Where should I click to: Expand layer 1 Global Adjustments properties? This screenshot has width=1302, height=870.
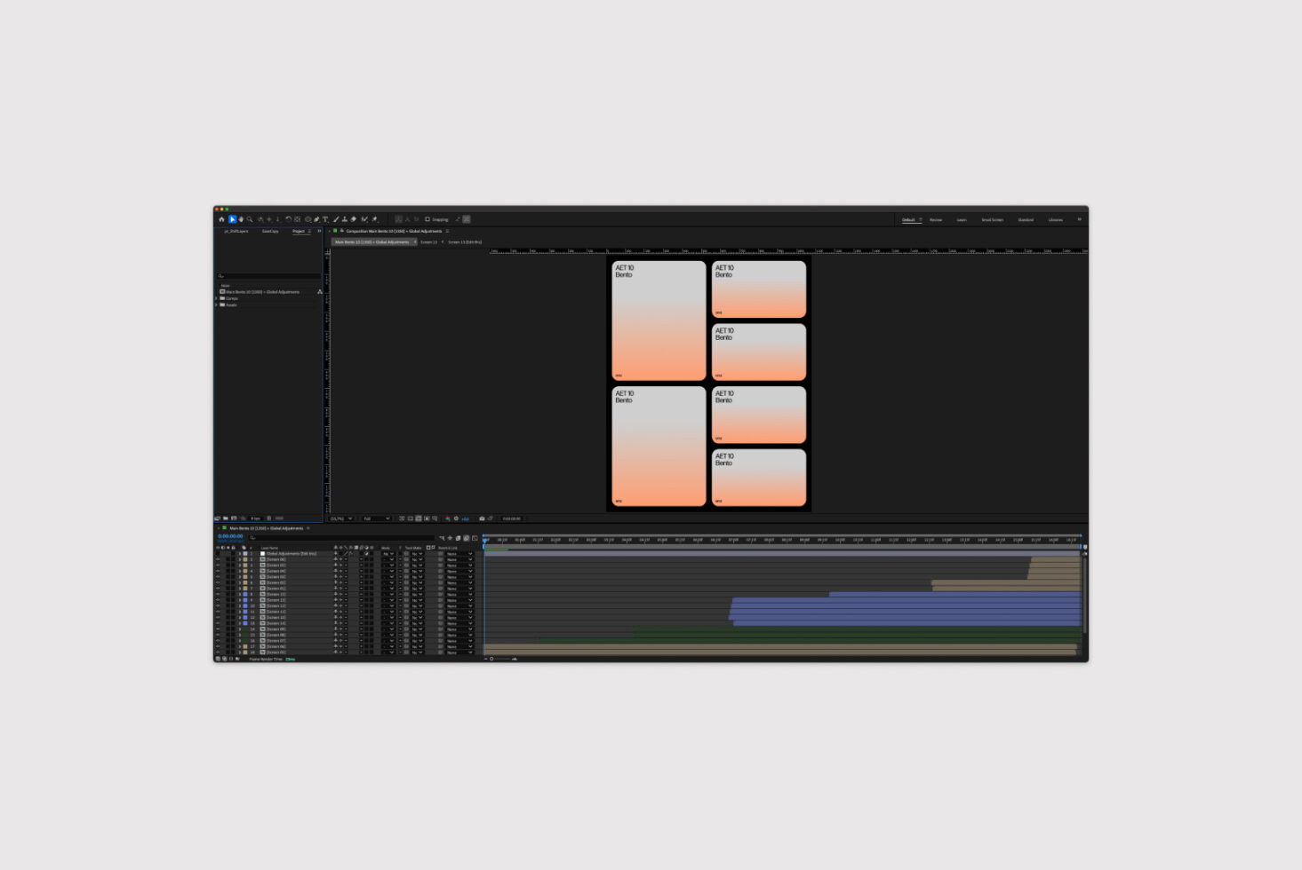coord(240,553)
